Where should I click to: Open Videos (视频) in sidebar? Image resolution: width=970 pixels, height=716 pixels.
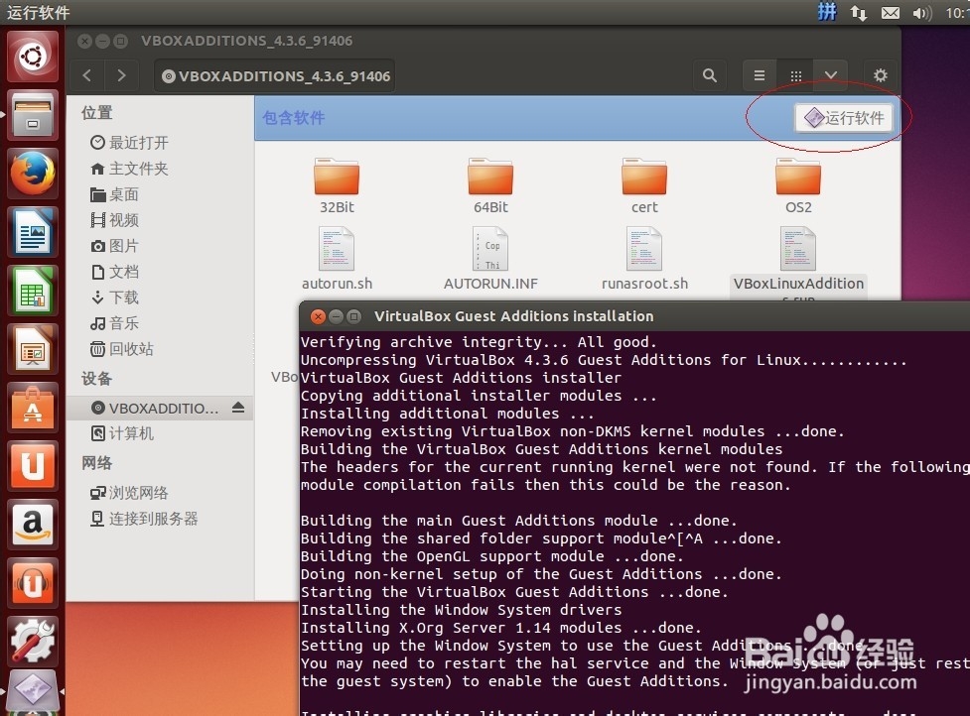(x=115, y=220)
